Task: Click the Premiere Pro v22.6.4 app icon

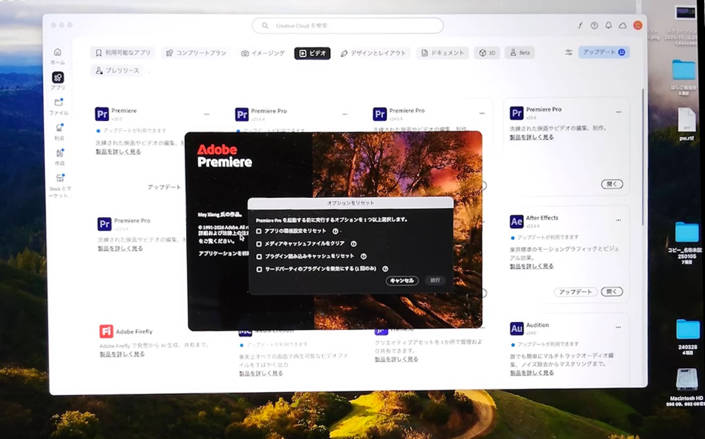Action: [104, 223]
